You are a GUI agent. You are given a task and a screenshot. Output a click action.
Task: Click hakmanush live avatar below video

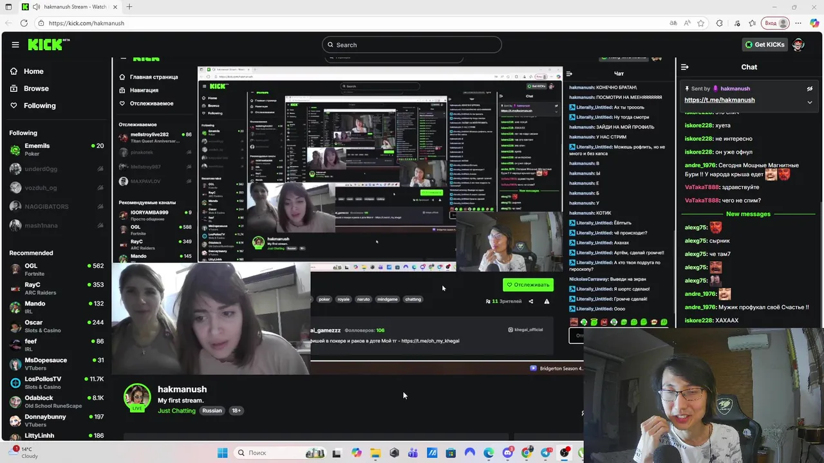[x=137, y=397]
